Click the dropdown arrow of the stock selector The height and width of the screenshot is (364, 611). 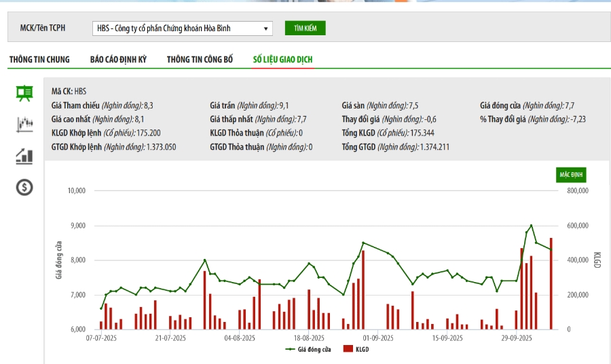265,28
